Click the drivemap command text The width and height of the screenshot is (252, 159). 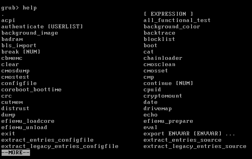158,109
